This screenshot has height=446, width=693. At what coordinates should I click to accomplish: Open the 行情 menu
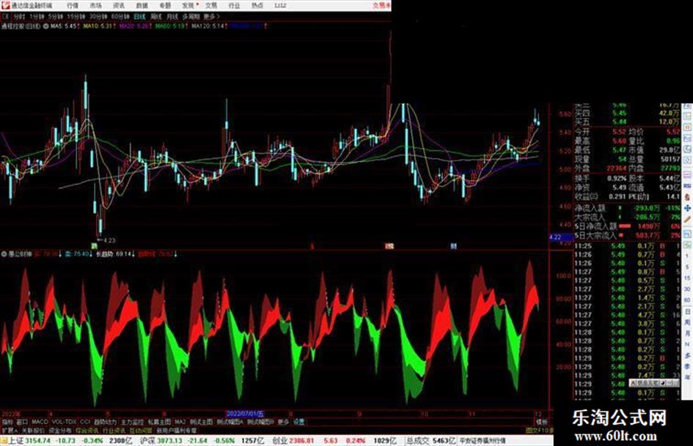pyautogui.click(x=73, y=5)
